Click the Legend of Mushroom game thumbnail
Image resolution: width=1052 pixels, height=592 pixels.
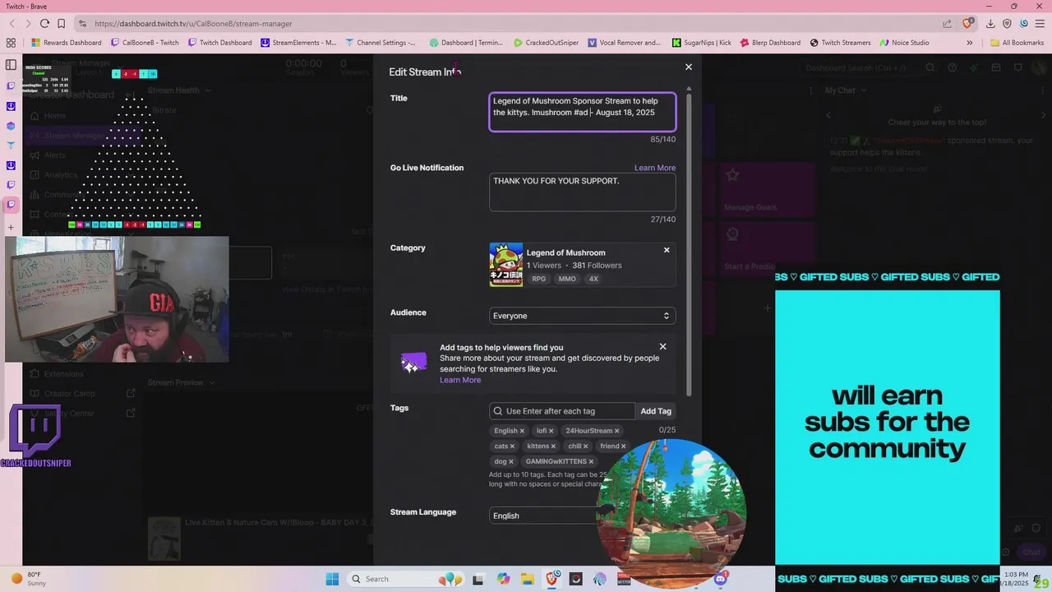click(x=505, y=265)
